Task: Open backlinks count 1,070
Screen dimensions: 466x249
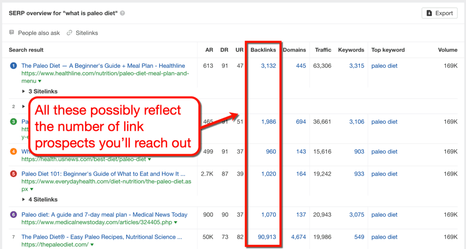Action: (x=268, y=215)
